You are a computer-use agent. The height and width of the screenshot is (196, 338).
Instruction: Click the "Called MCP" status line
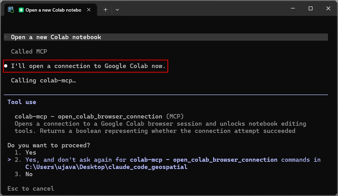tap(29, 52)
